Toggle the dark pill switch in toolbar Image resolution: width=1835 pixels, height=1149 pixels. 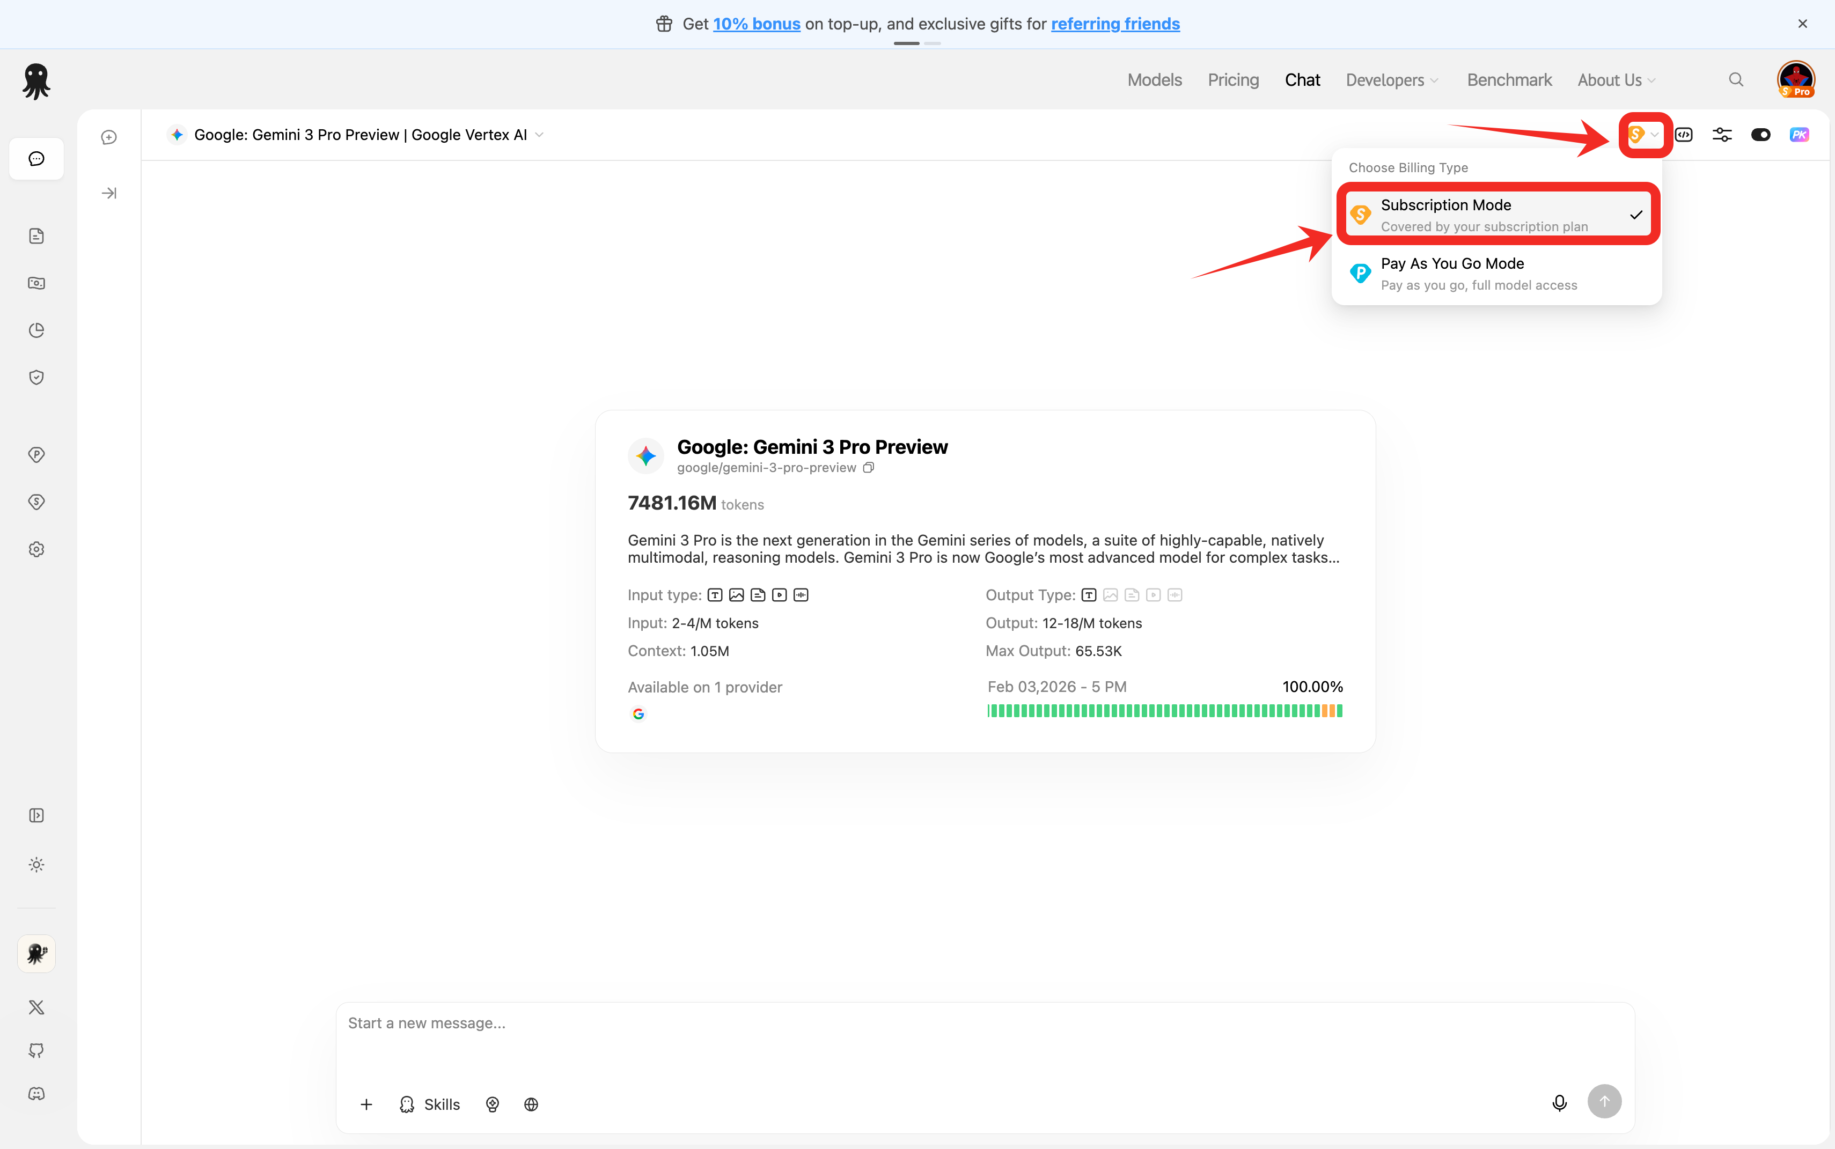(1760, 135)
